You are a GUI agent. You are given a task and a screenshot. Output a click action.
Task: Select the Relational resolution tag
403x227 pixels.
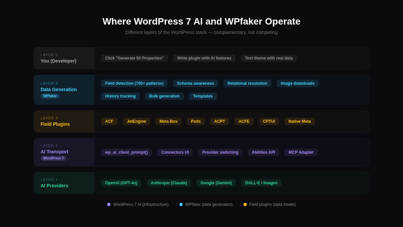pyautogui.click(x=248, y=83)
